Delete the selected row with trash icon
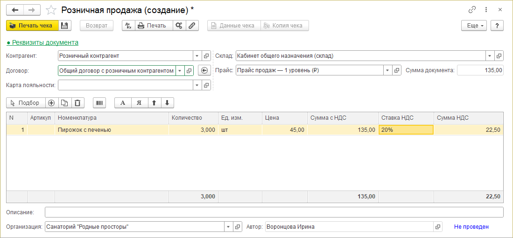The height and width of the screenshot is (238, 513). pos(77,103)
